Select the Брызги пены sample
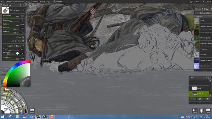 pos(203,66)
